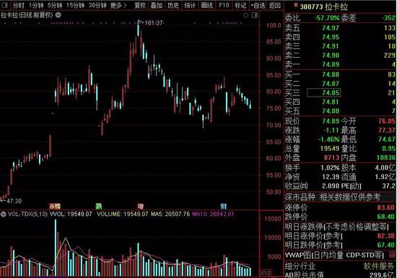The width and height of the screenshot is (397, 278).
Task: Click the 涨精 event marker
Action: pos(55,206)
